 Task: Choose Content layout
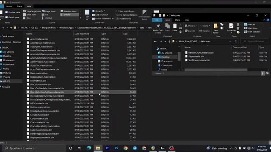47,18
